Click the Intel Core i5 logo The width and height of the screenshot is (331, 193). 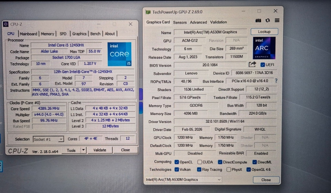click(120, 54)
